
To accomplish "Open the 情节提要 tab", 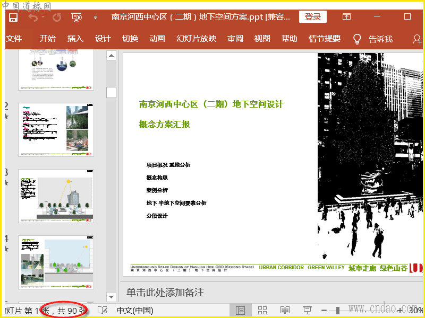I will [325, 38].
